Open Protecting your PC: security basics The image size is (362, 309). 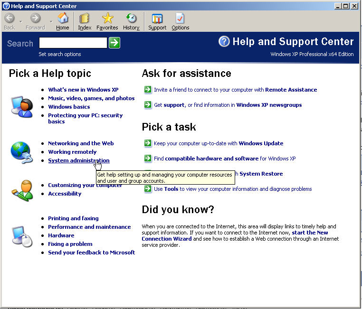tap(85, 118)
